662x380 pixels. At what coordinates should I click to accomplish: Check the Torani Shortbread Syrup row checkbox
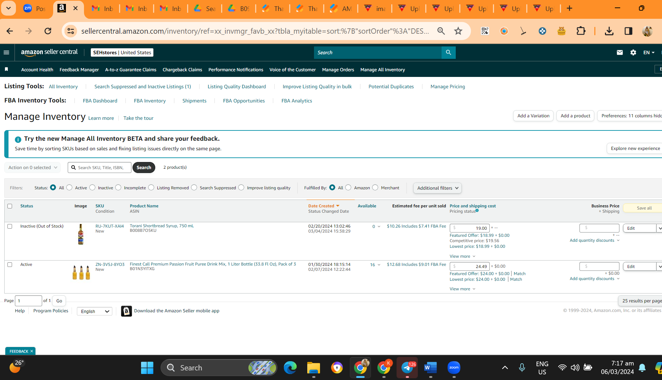click(x=10, y=226)
